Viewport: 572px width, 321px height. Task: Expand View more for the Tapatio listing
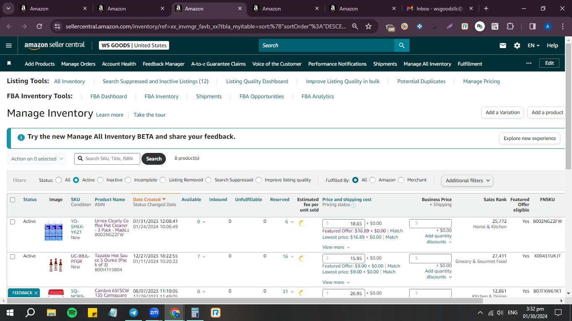tap(336, 283)
